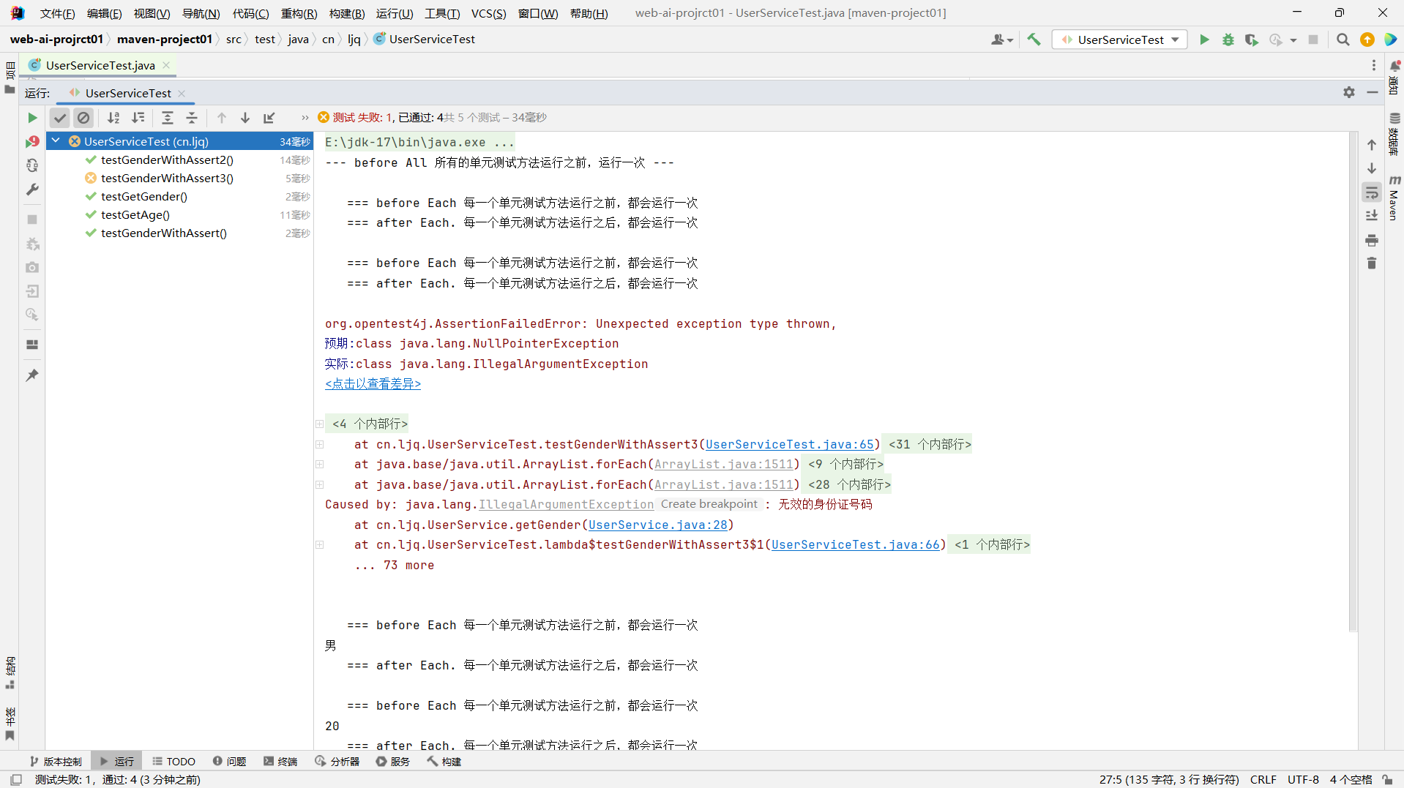Print console output icon
Screen dimensions: 1404x788
[1372, 240]
